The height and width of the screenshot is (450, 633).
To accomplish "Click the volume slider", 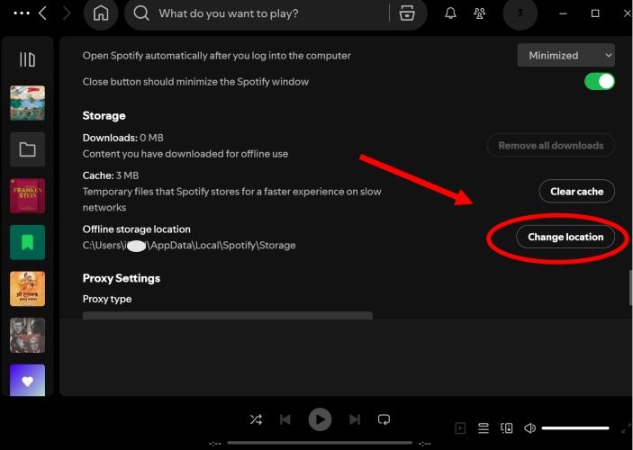I will (x=575, y=427).
